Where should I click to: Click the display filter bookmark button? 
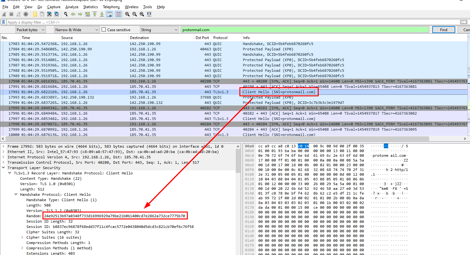(3, 22)
